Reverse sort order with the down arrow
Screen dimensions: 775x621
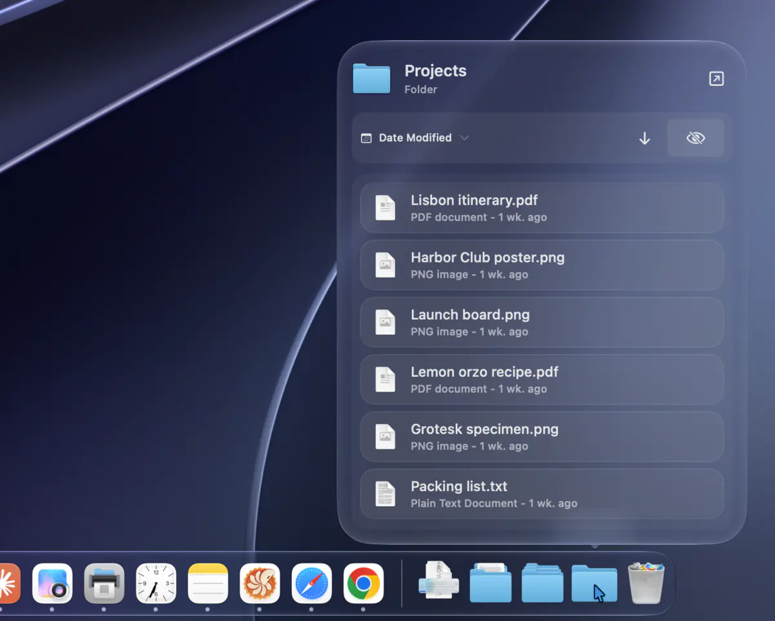(x=645, y=138)
